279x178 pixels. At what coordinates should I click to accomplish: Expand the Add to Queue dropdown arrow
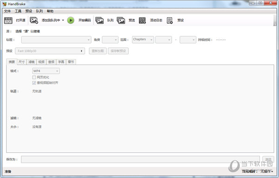click(x=63, y=20)
